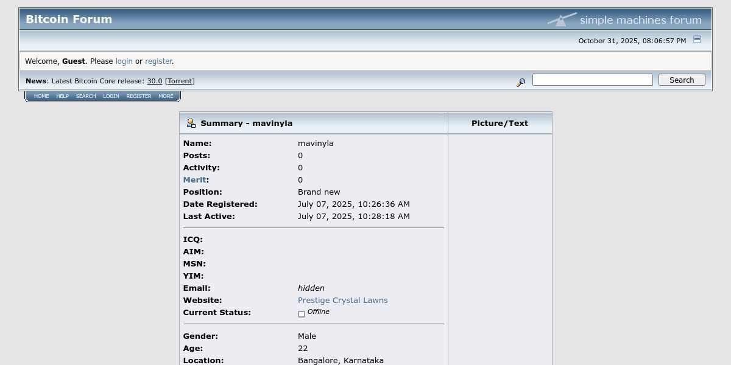Viewport: 731px width, 365px height.
Task: Select the Male gender value
Action: tap(307, 336)
